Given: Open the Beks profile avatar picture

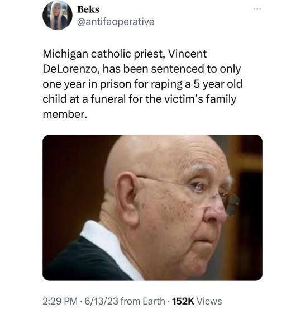Looking at the screenshot, I should [x=58, y=16].
